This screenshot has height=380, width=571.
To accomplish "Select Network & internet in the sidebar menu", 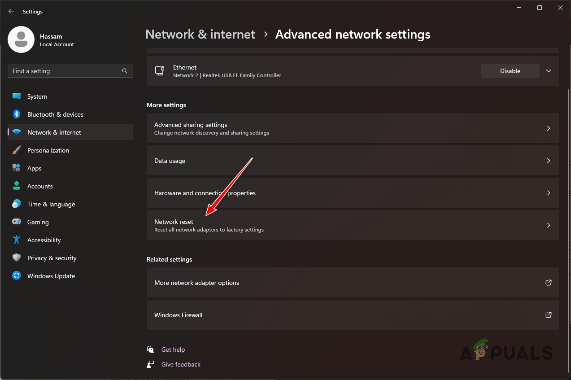I will 54,132.
